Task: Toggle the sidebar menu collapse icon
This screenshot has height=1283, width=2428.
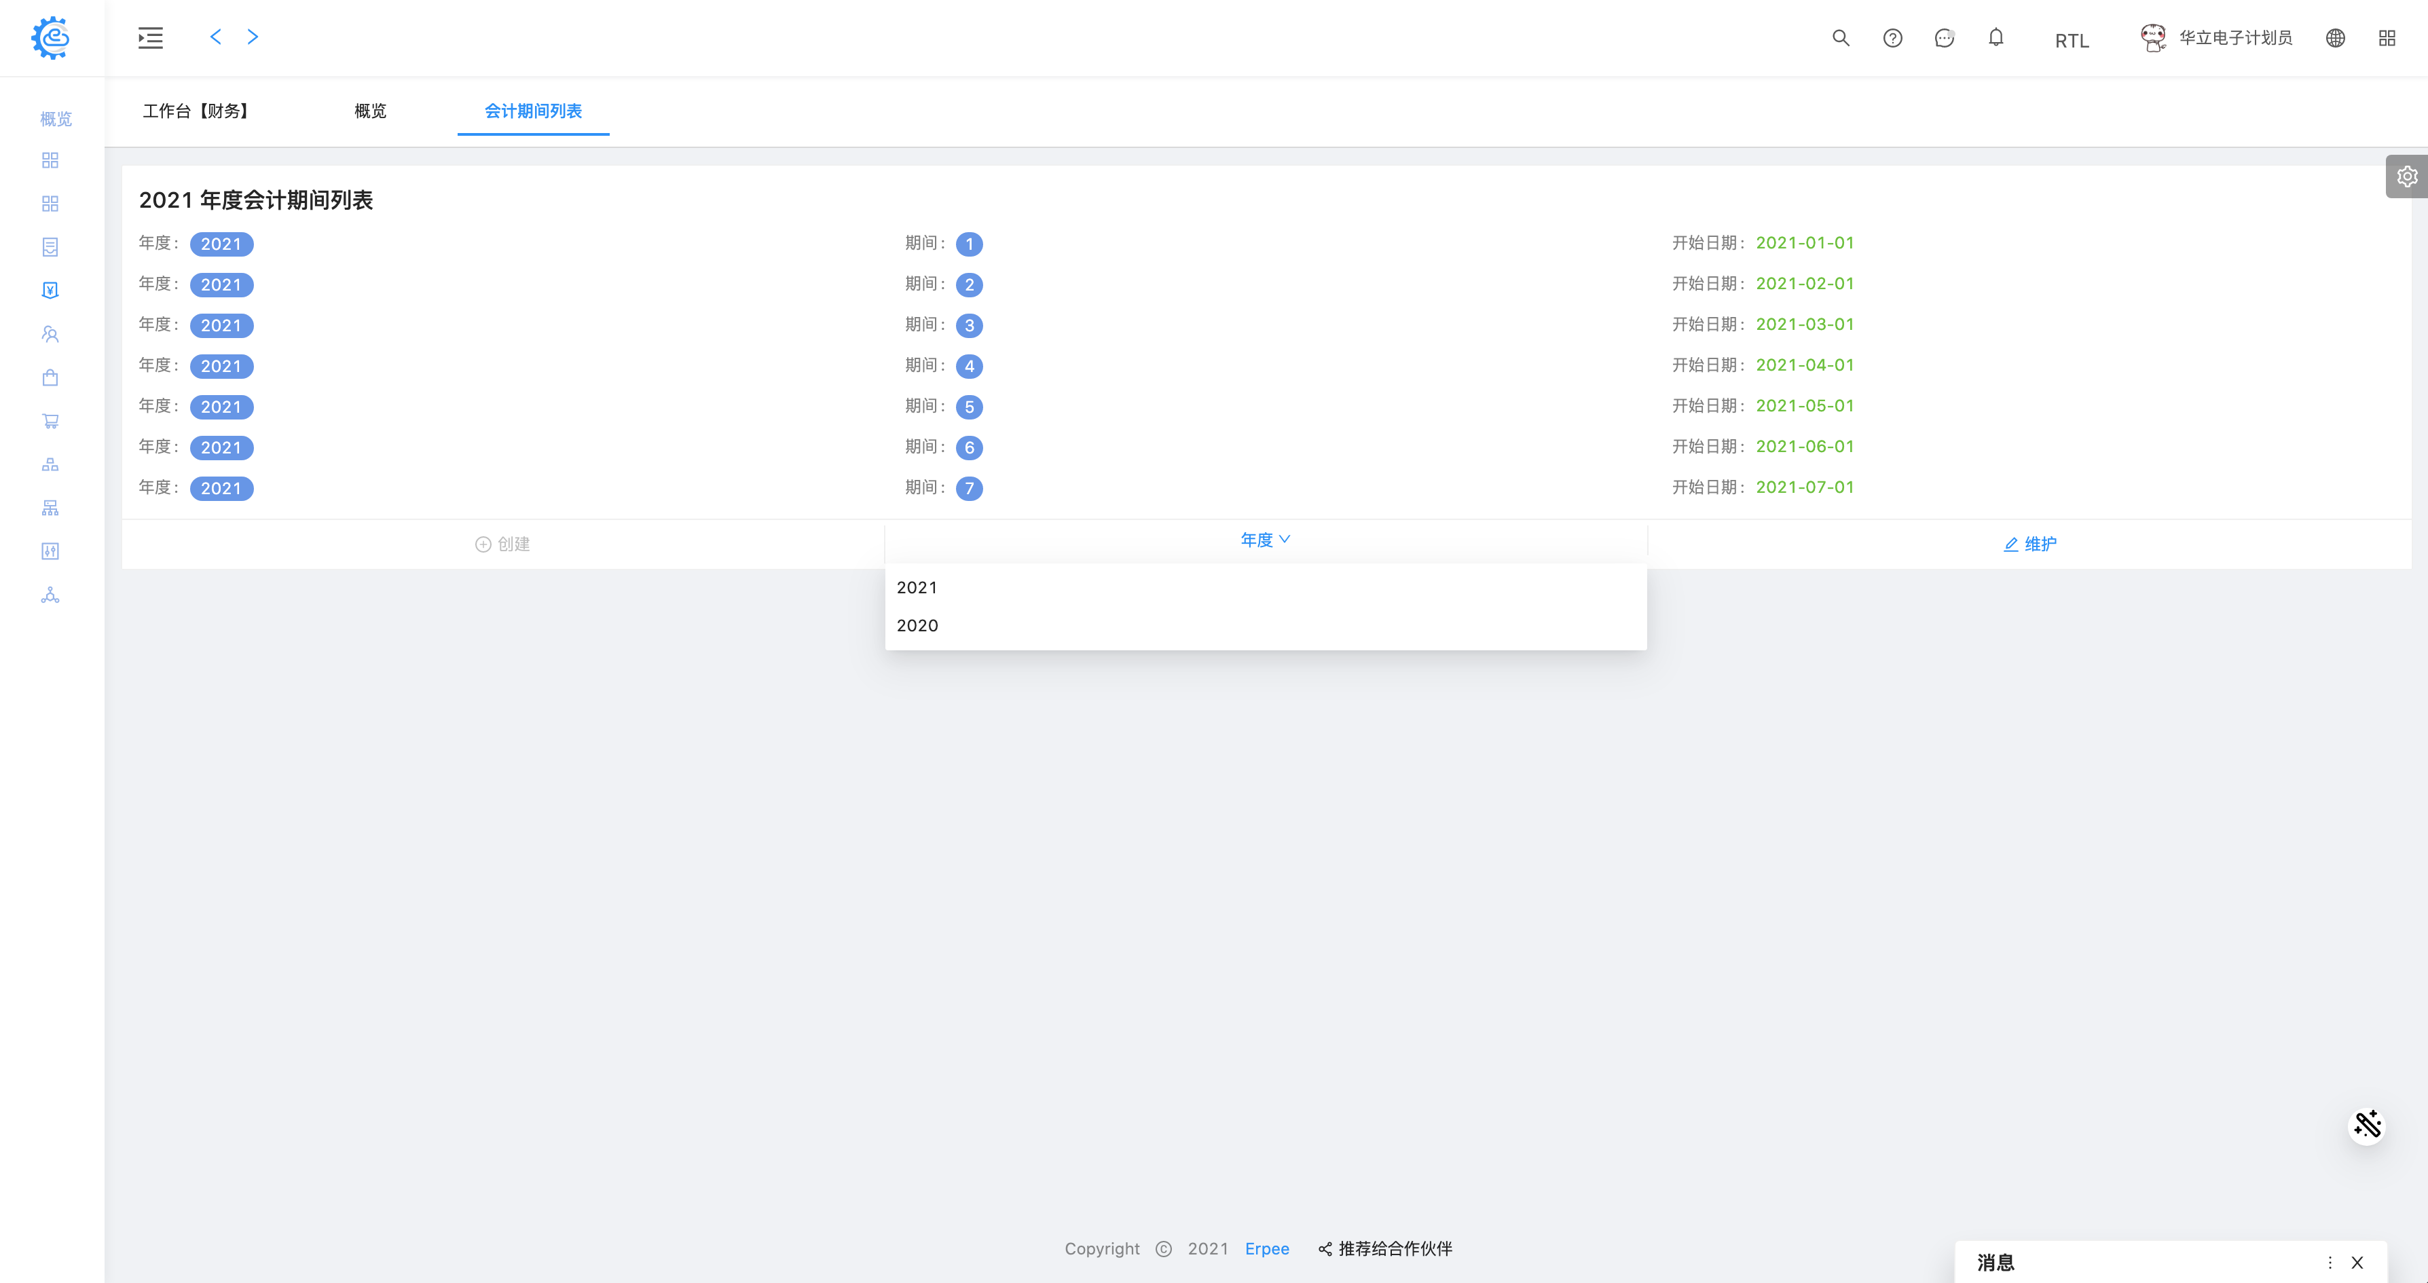Action: tap(151, 38)
